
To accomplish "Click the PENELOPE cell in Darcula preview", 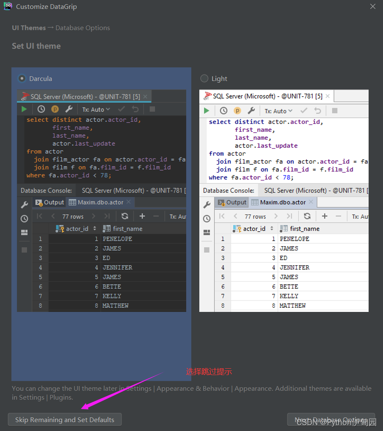I will click(118, 239).
